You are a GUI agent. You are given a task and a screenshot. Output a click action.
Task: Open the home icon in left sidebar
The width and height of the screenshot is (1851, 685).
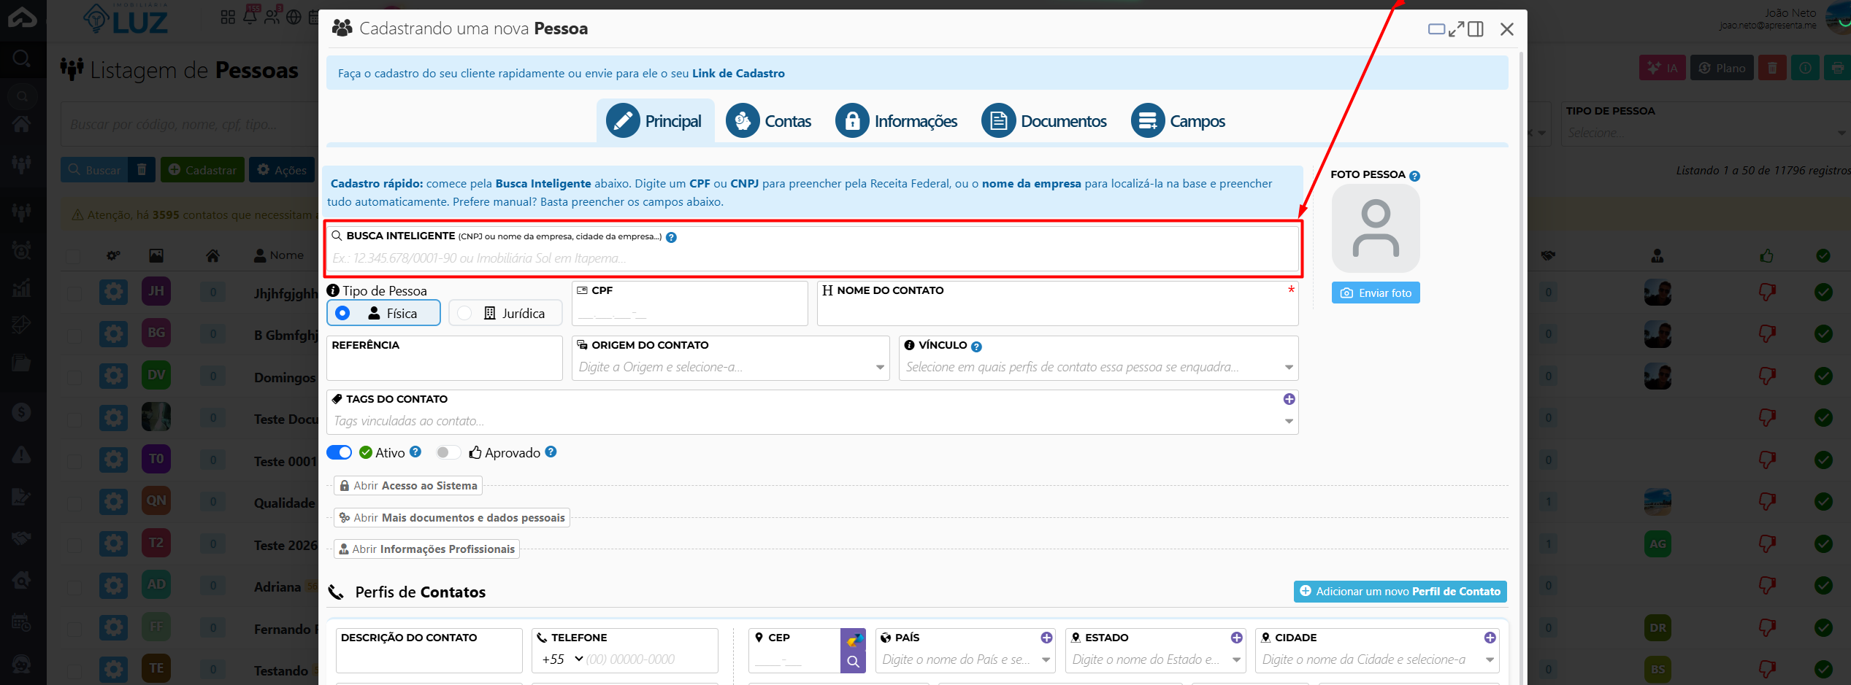tap(22, 124)
